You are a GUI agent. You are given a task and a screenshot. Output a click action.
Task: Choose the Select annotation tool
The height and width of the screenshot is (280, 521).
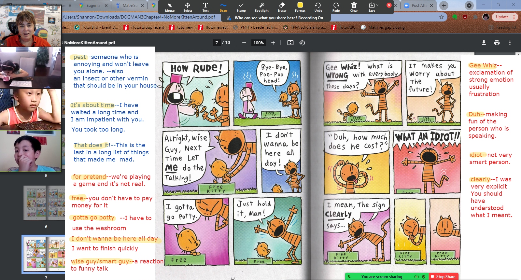tap(188, 7)
